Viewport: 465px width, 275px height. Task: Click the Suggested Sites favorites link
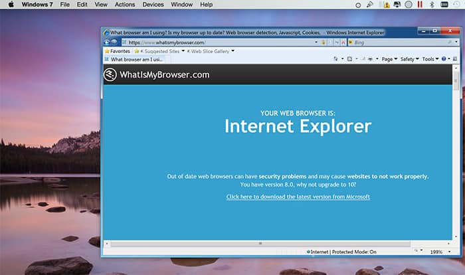162,51
